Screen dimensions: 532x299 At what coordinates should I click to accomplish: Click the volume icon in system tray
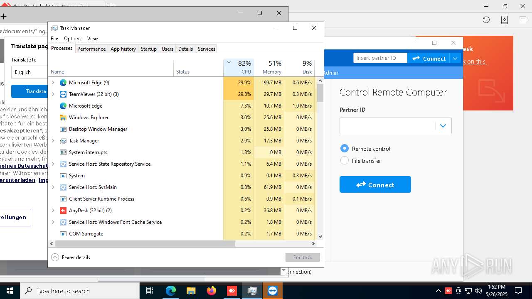coord(478,291)
